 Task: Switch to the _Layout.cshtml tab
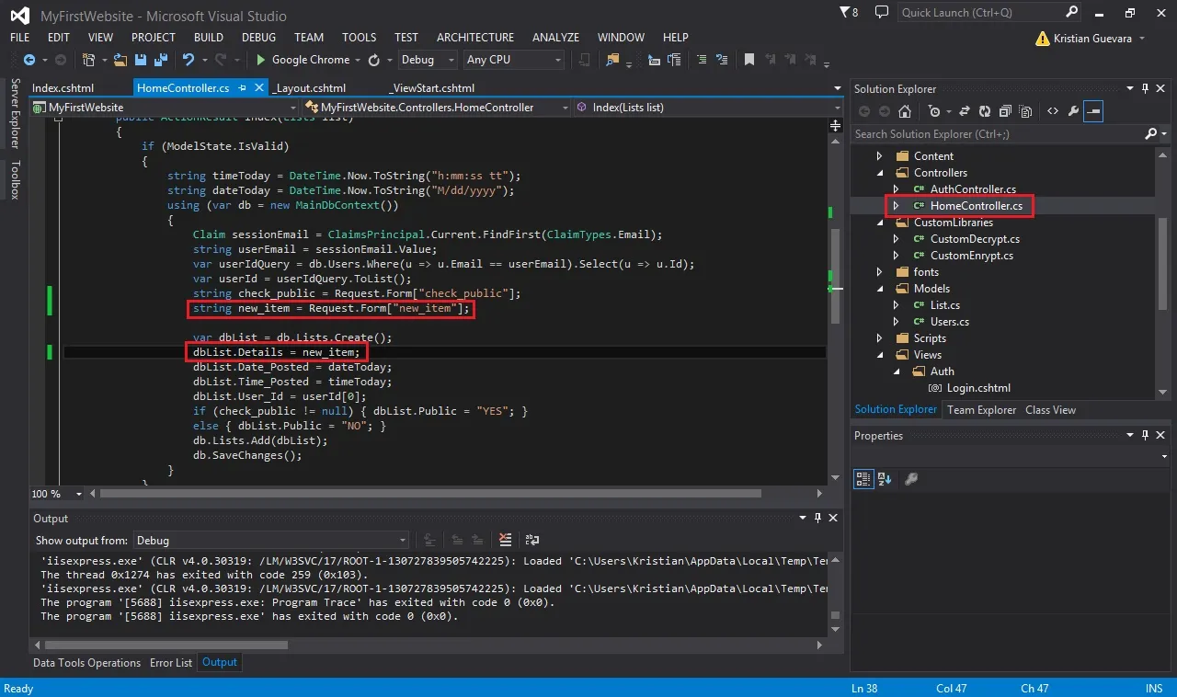coord(311,88)
